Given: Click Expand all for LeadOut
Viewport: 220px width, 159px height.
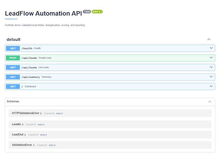Looking at the screenshot, I should [x=33, y=135].
